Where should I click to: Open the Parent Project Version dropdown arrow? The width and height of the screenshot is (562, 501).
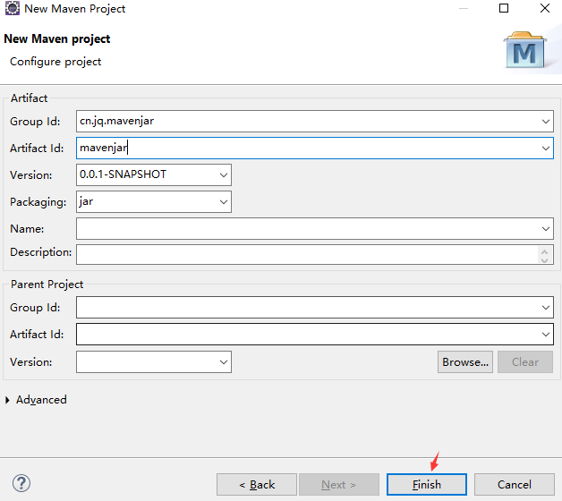(224, 362)
